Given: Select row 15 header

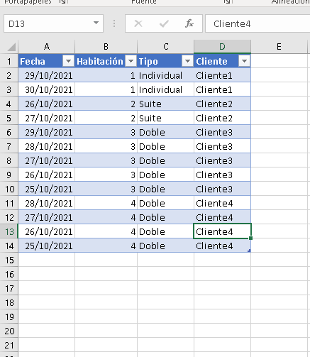Looking at the screenshot, I should 9,260.
